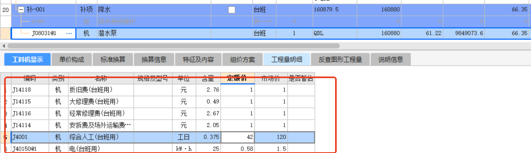
Task: Select the J14115 code cell
Action: coord(30,102)
